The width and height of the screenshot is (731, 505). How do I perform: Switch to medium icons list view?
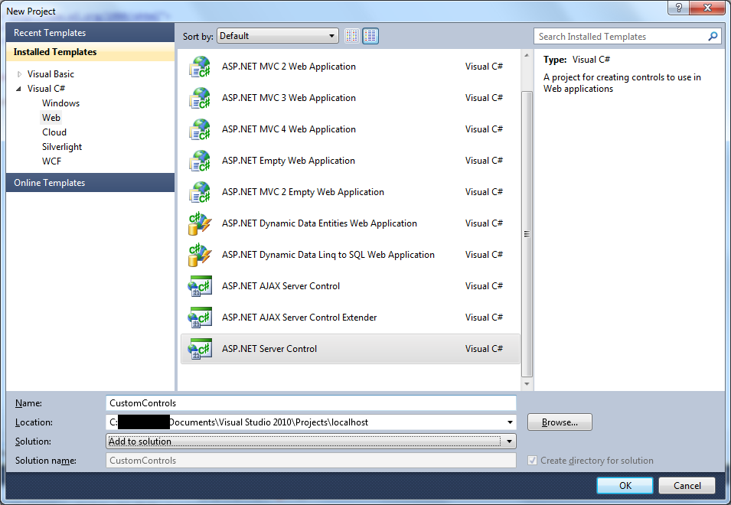click(370, 36)
